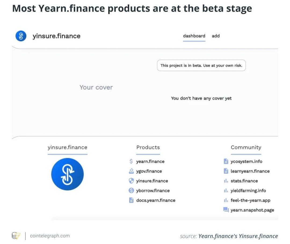Image resolution: width=290 pixels, height=244 pixels.
Task: Open the learnyearn.finance community link
Action: (x=250, y=171)
